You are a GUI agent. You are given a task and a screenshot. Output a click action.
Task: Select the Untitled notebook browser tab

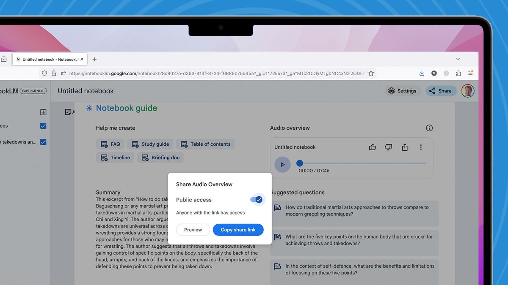coord(50,59)
